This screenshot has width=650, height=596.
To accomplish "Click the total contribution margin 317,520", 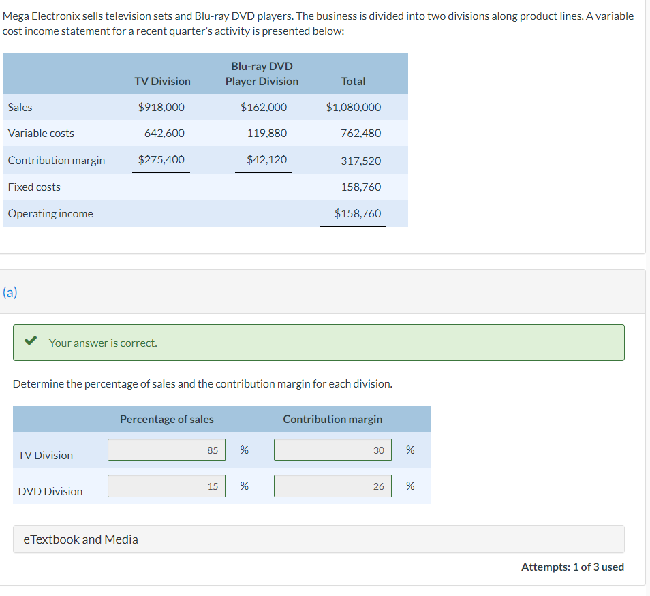I will tap(360, 161).
